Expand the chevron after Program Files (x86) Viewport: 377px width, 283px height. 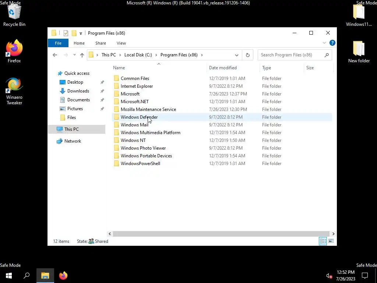click(x=202, y=55)
